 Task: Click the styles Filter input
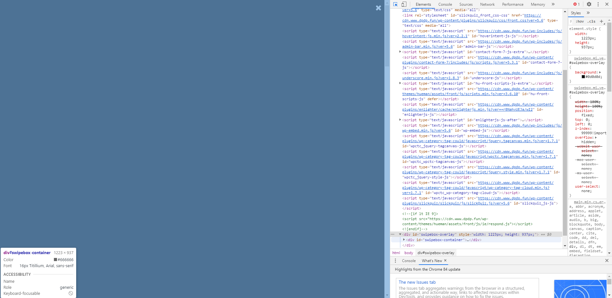571,21
